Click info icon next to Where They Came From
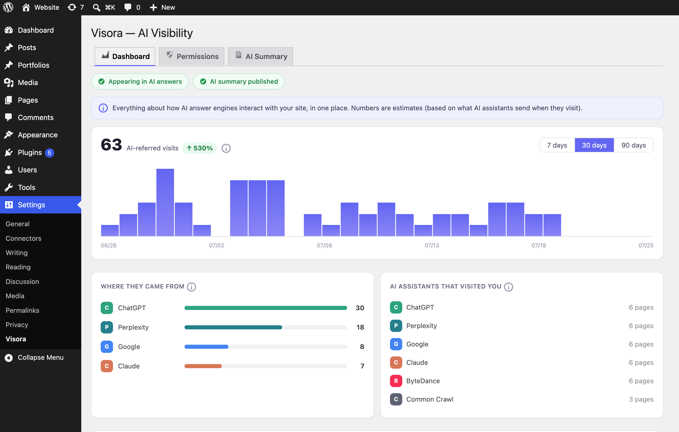The width and height of the screenshot is (679, 432). [191, 287]
